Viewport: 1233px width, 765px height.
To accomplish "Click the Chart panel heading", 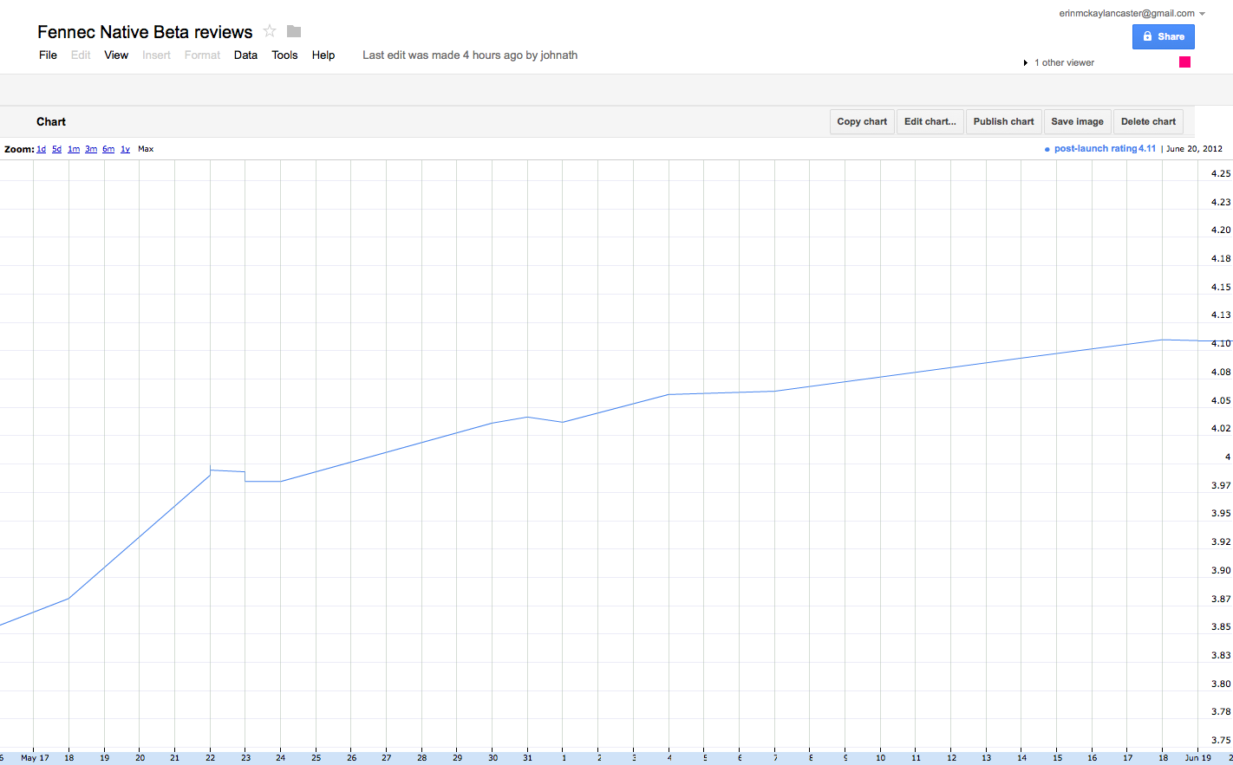I will point(51,121).
